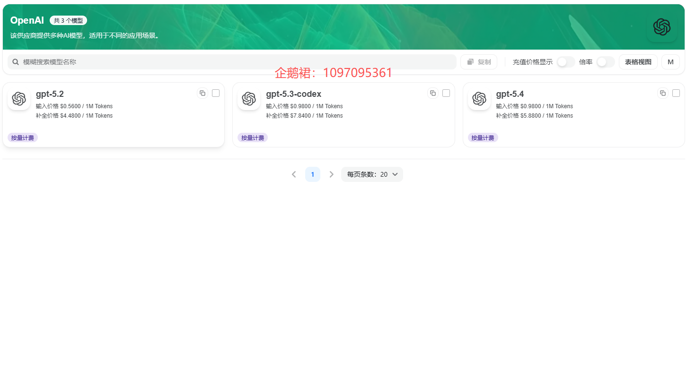Click the 按量计费 tag on gpt-5.2
The height and width of the screenshot is (386, 687).
[23, 137]
